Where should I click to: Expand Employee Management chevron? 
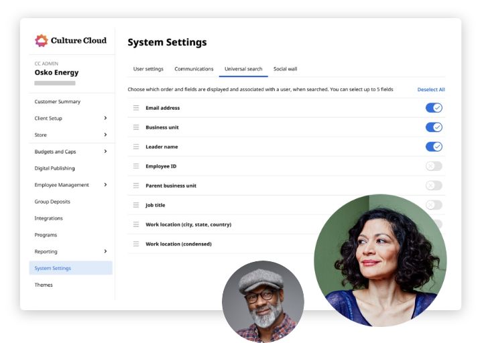105,185
